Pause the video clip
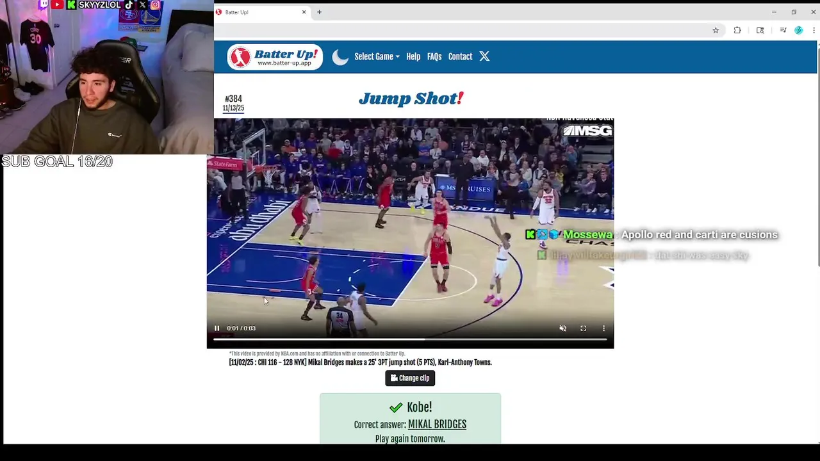 click(x=217, y=328)
